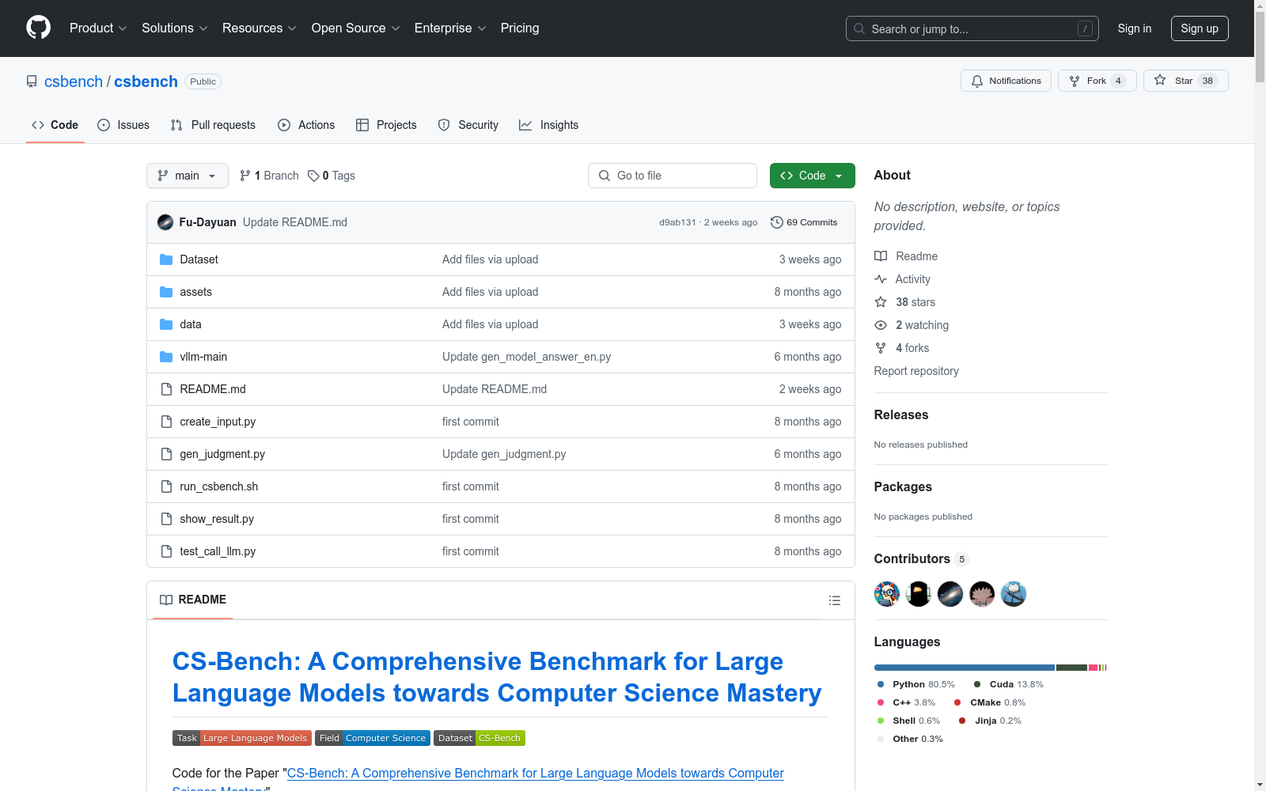1266x791 pixels.
Task: Switch to the Actions tab
Action: tap(306, 125)
